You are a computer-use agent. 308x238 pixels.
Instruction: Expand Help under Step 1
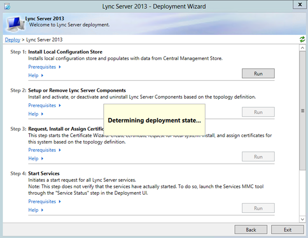pos(36,75)
